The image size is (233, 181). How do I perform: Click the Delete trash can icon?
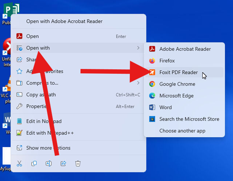point(78,163)
